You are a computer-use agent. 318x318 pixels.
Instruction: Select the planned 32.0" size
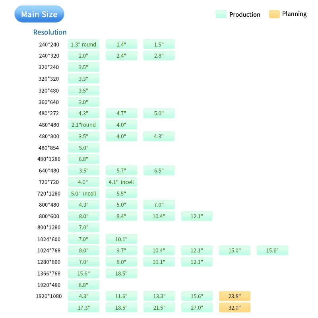235,308
